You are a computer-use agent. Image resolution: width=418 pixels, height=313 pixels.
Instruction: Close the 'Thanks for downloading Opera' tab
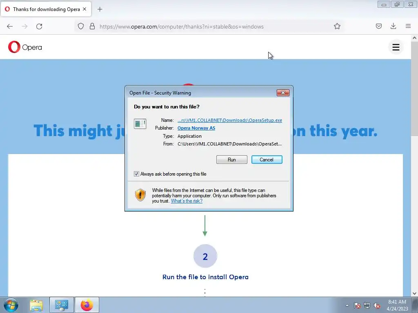point(84,9)
